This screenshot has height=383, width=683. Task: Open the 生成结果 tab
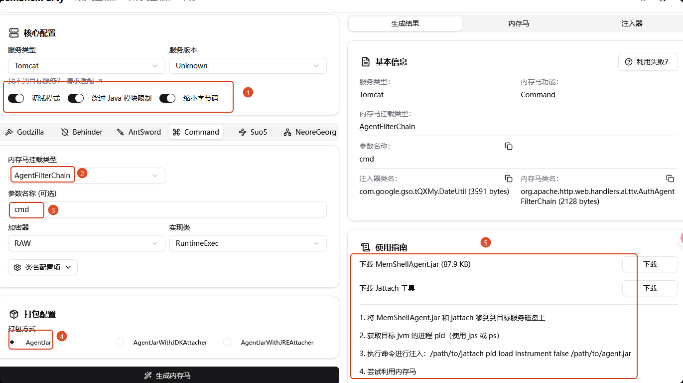(405, 23)
